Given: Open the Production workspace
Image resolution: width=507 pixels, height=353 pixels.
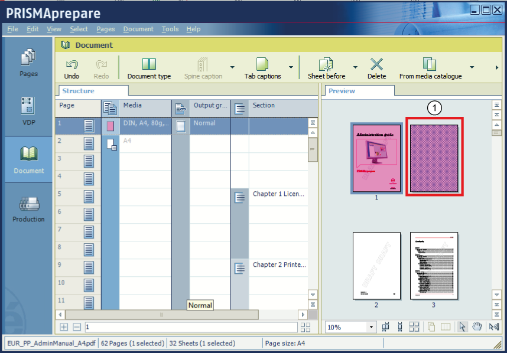Looking at the screenshot, I should tap(28, 208).
